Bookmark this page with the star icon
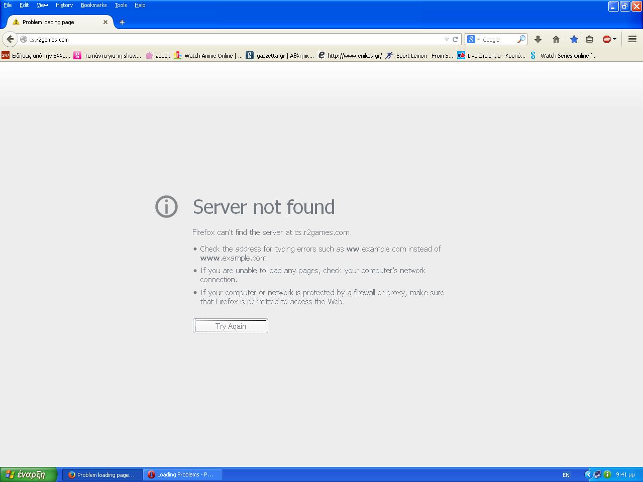This screenshot has width=643, height=482. tap(574, 39)
